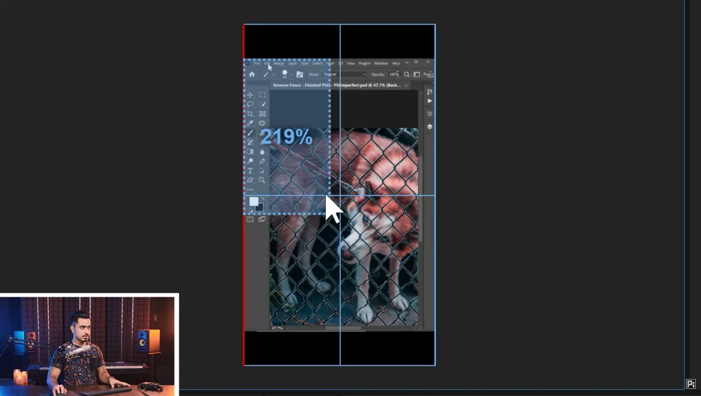Image resolution: width=701 pixels, height=396 pixels.
Task: Open the Plugins menu
Action: coord(364,63)
